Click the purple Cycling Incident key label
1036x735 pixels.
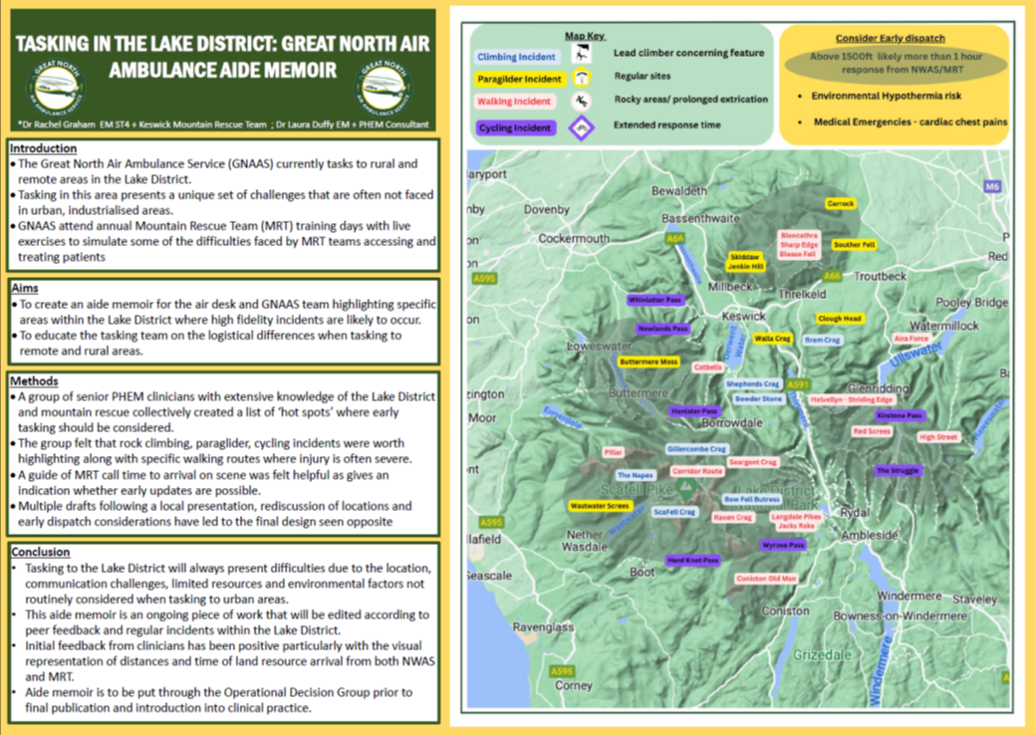(x=516, y=127)
